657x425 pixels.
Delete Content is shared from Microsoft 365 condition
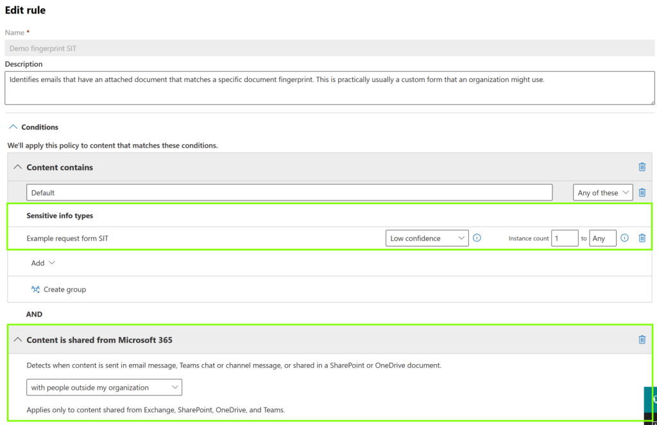tap(642, 340)
